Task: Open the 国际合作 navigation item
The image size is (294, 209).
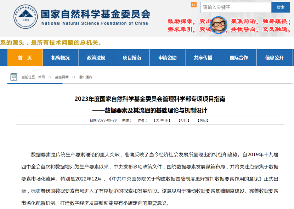Action: [x=238, y=58]
